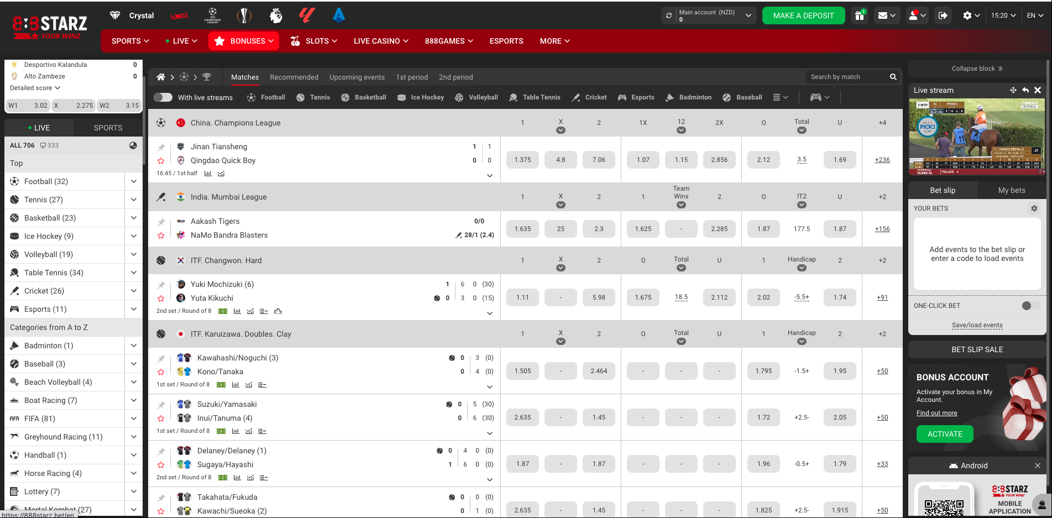
Task: Click MAKE A DEPOSIT button
Action: (803, 15)
